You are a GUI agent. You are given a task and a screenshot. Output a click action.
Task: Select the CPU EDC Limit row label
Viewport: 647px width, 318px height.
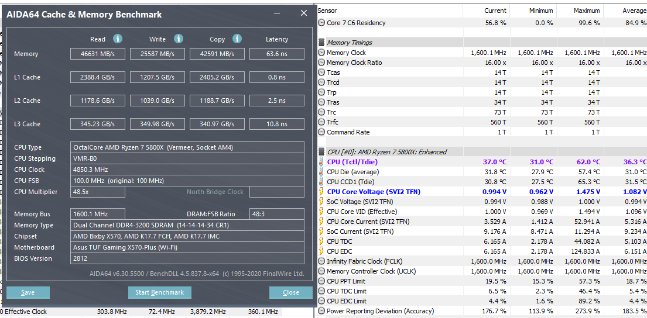pyautogui.click(x=346, y=301)
